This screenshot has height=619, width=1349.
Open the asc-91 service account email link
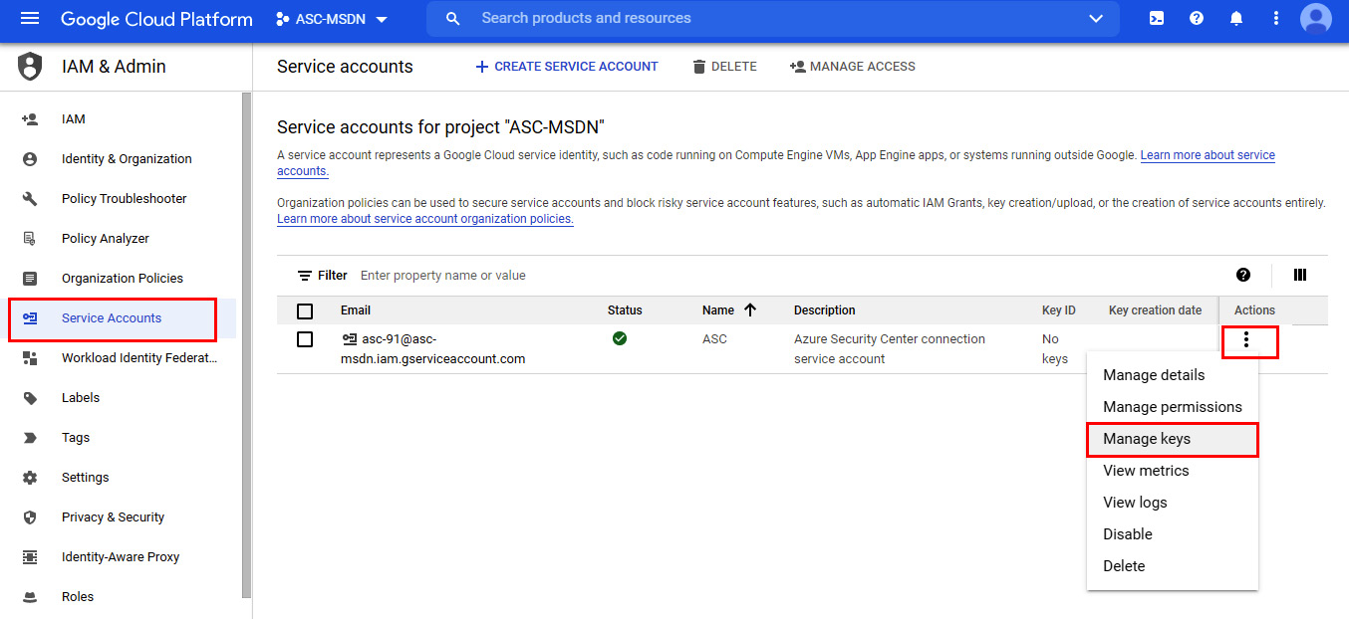432,349
